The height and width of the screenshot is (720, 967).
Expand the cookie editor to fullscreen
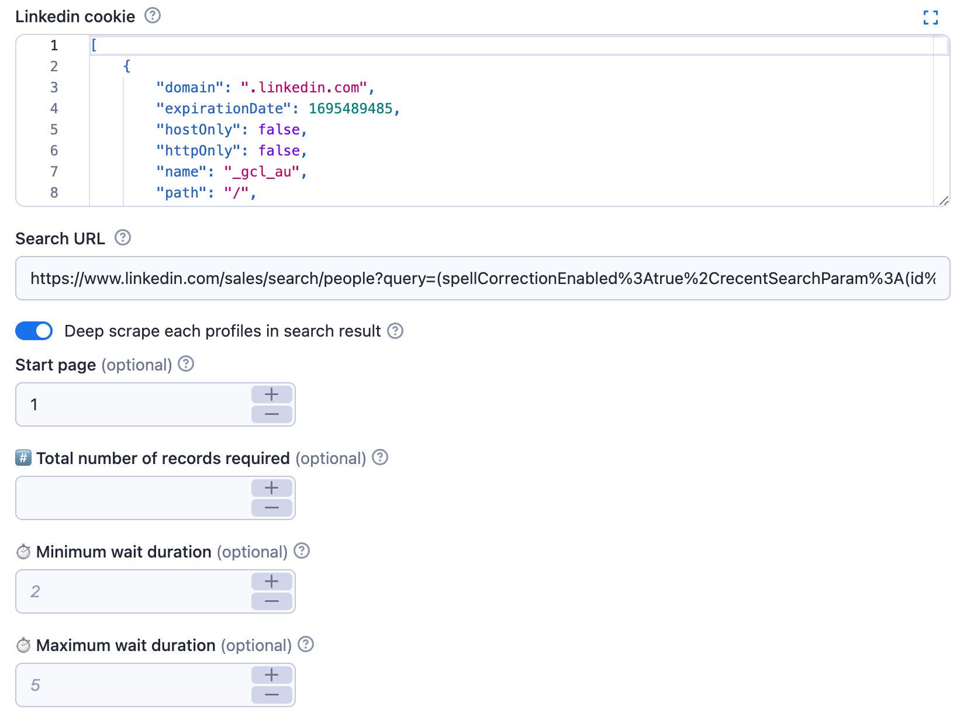pyautogui.click(x=931, y=18)
